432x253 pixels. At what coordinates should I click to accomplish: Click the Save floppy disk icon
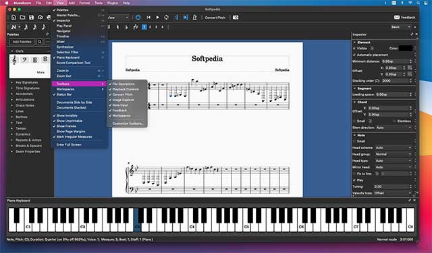click(31, 18)
